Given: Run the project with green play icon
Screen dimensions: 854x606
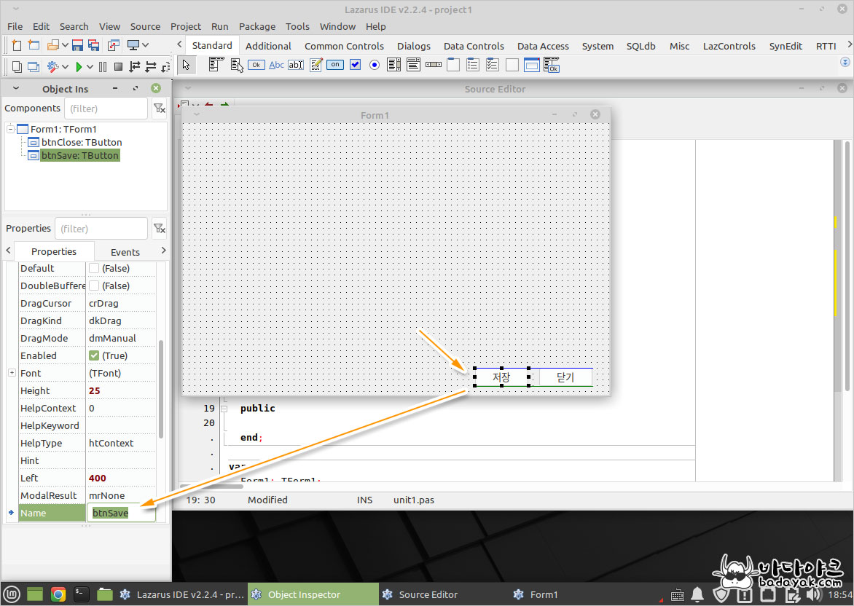Looking at the screenshot, I should [x=79, y=66].
